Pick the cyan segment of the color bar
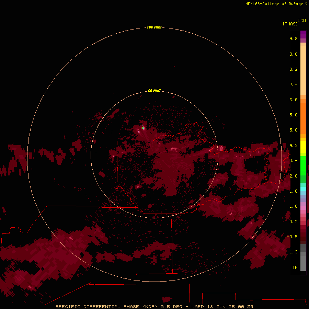This screenshot has height=309, width=309. click(303, 189)
